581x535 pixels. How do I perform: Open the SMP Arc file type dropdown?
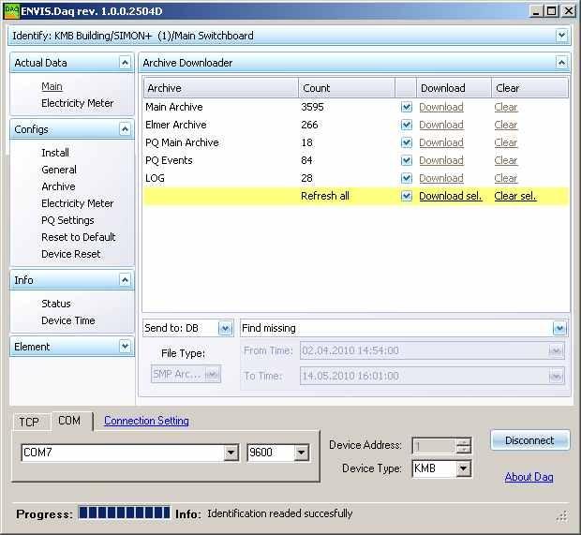coord(212,374)
